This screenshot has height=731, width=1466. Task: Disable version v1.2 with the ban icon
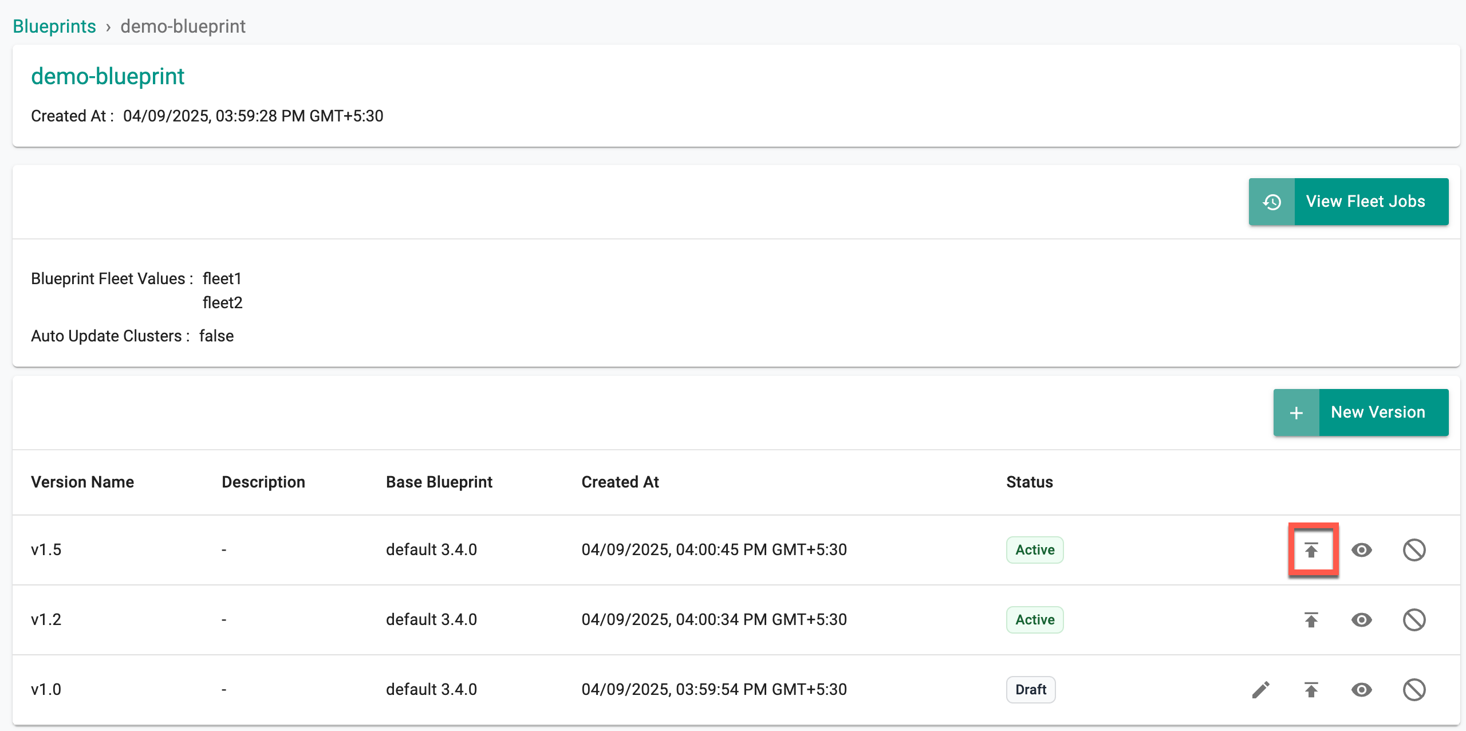click(x=1414, y=620)
